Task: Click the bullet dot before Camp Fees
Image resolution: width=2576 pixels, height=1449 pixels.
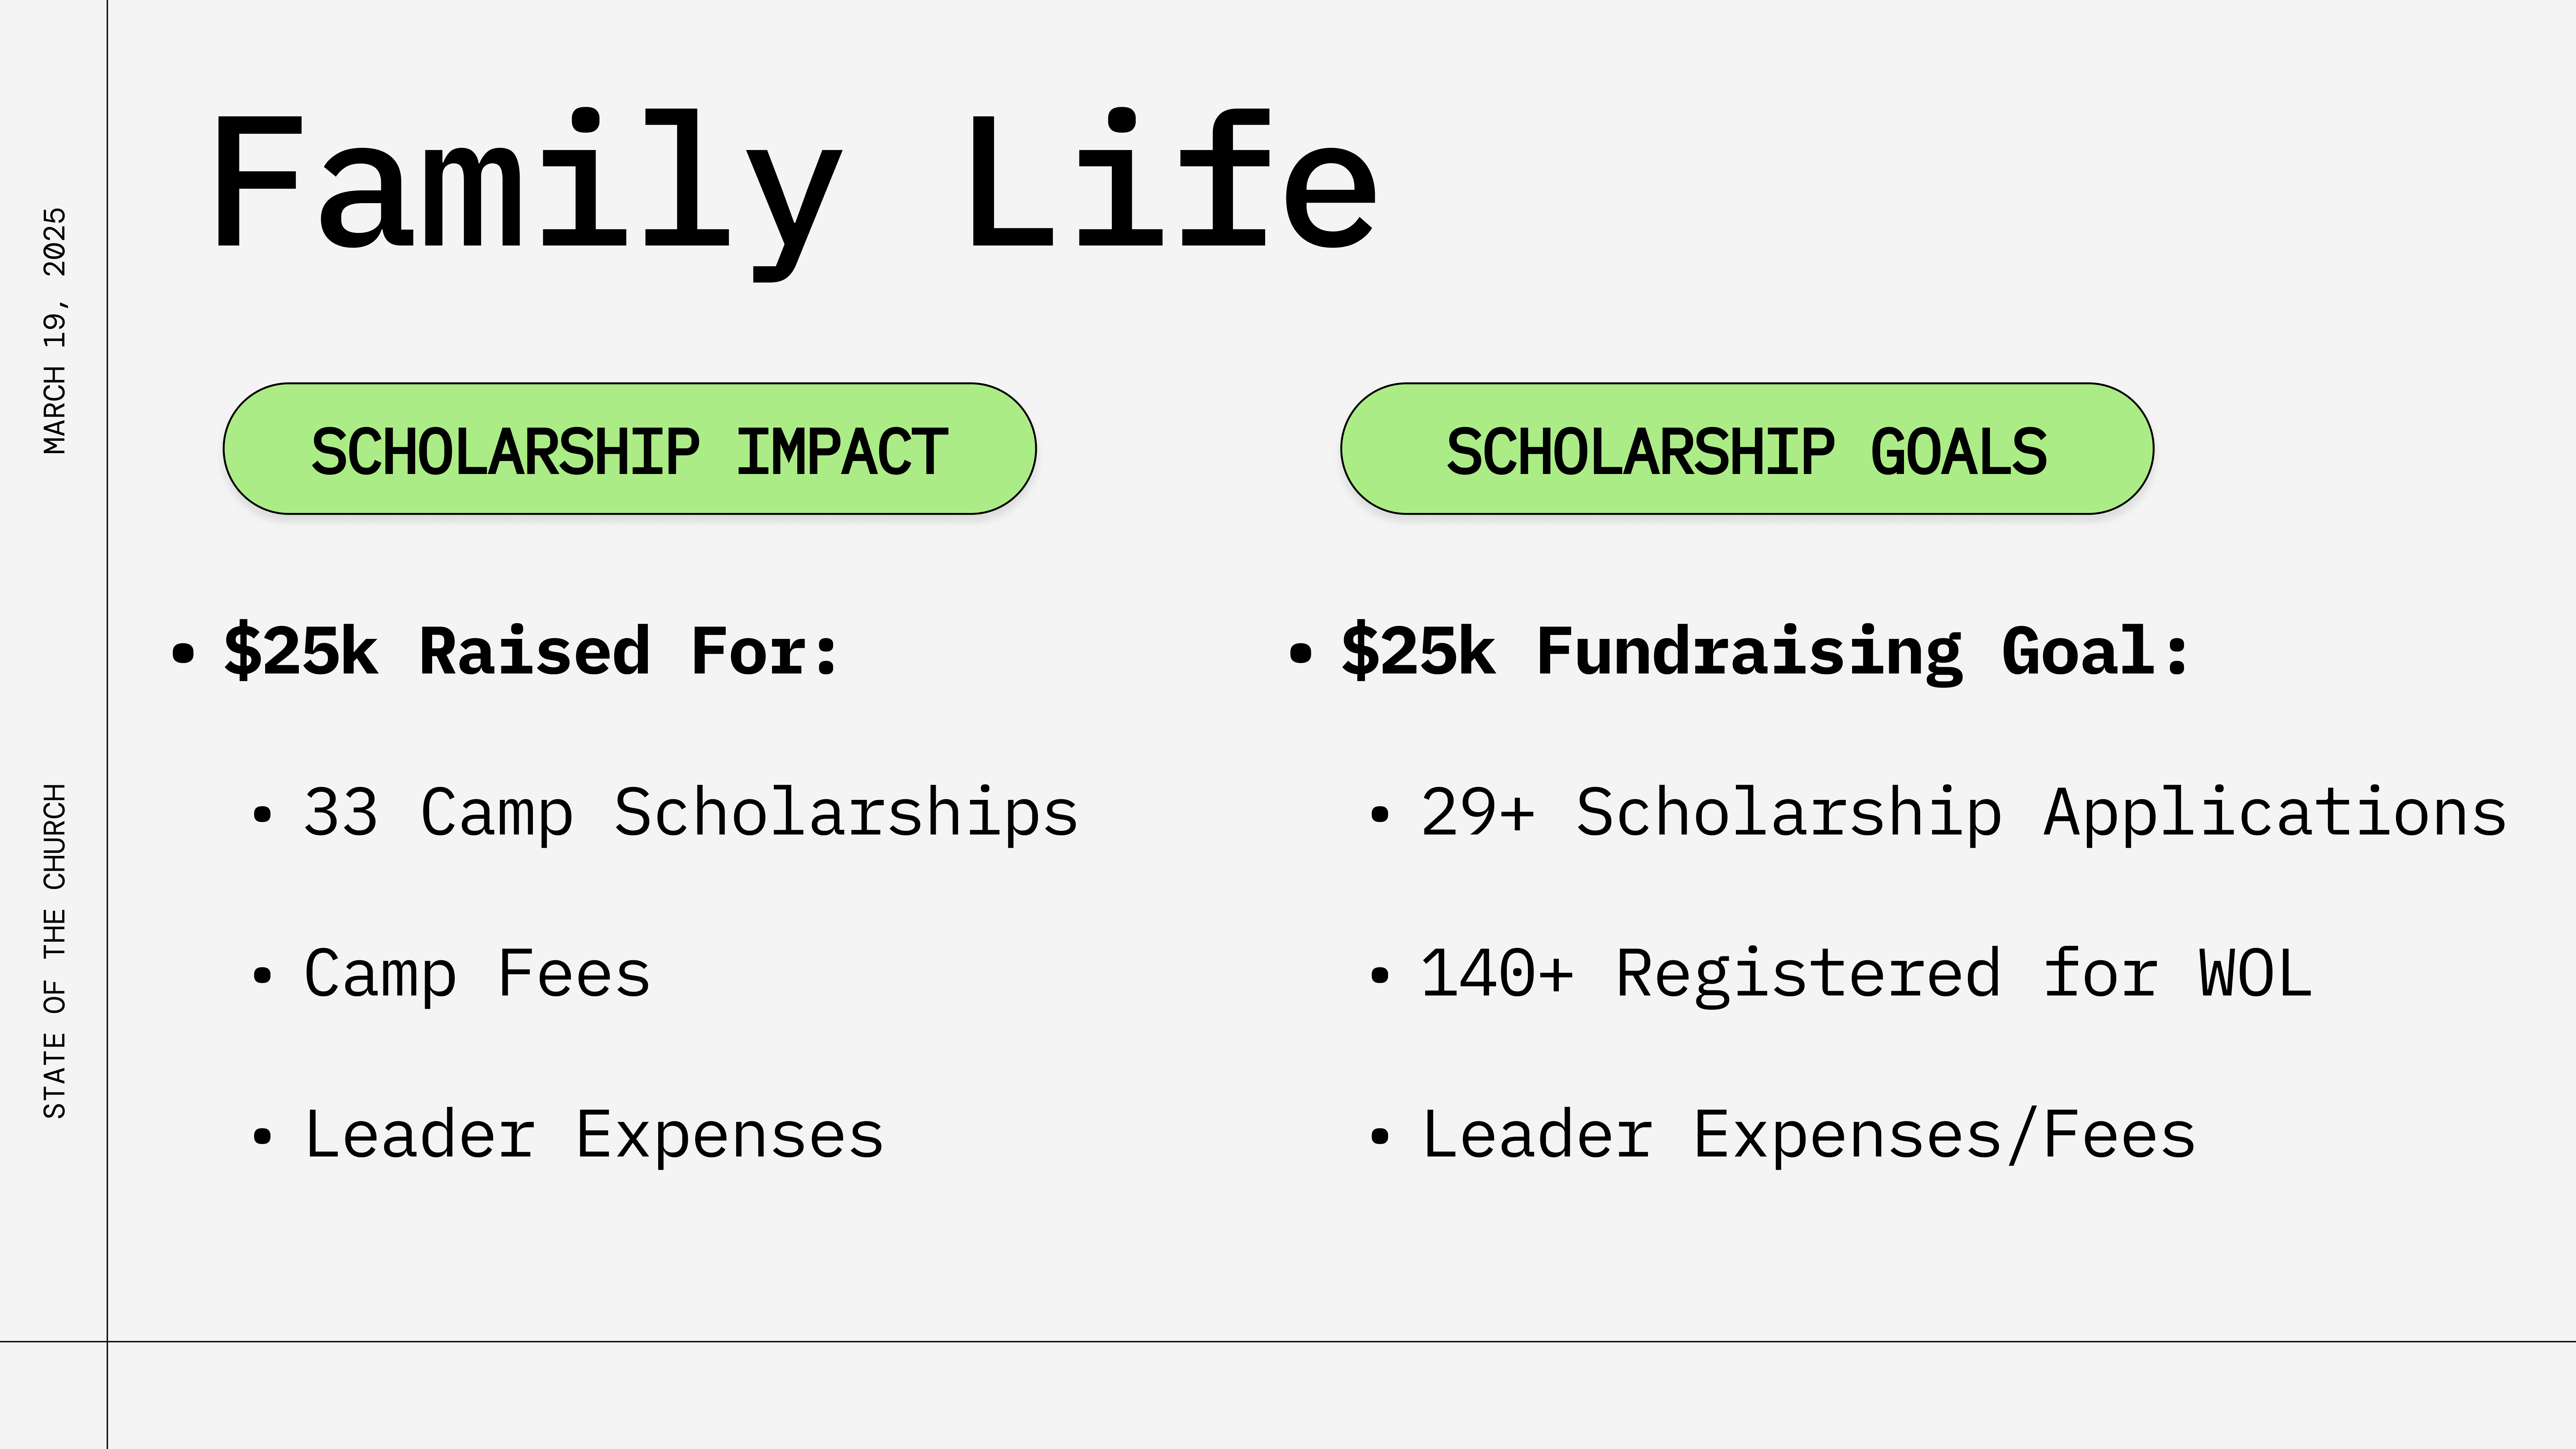Action: click(x=262, y=976)
